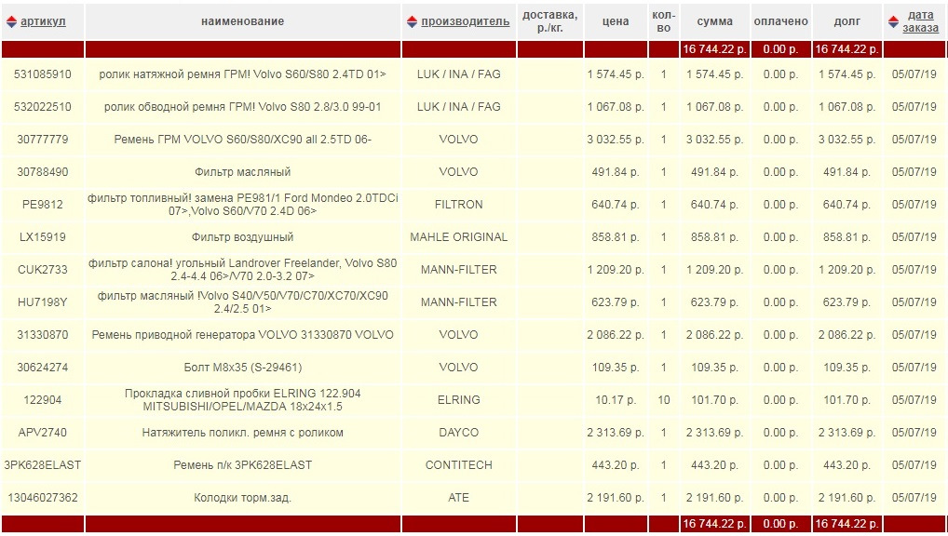Click name 'Болт M8x35 (S-29461)'
948x536 pixels.
pos(242,368)
